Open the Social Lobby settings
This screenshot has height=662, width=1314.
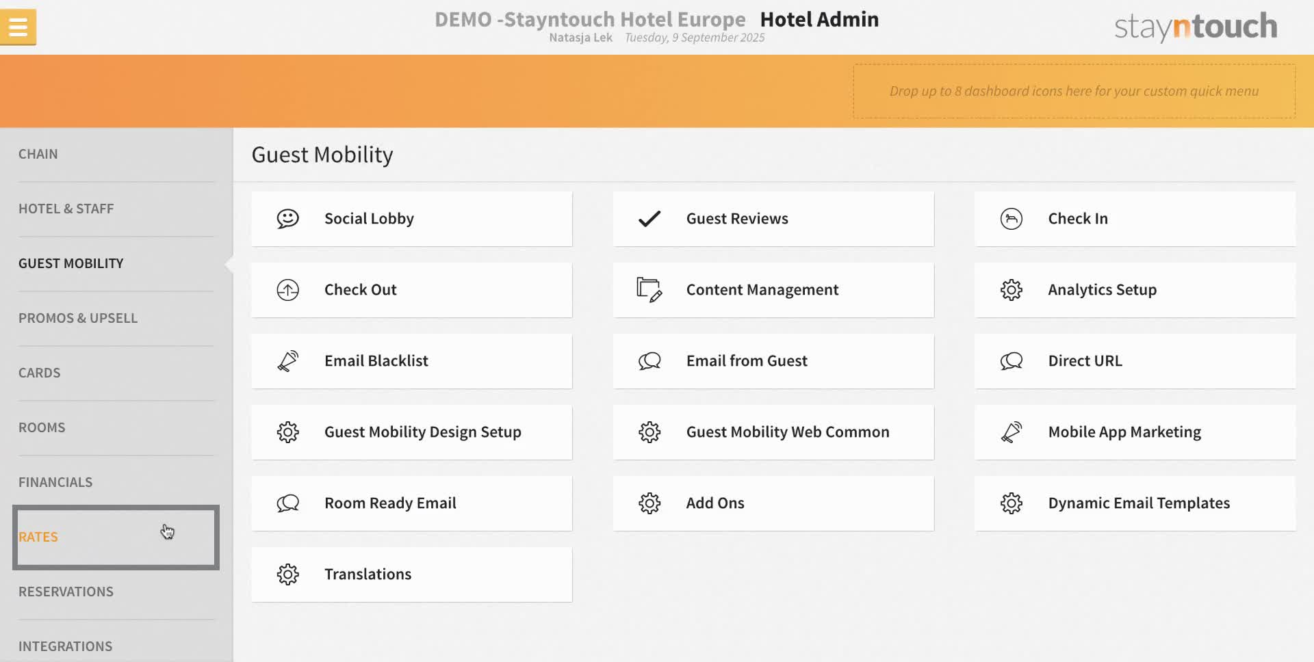411,219
